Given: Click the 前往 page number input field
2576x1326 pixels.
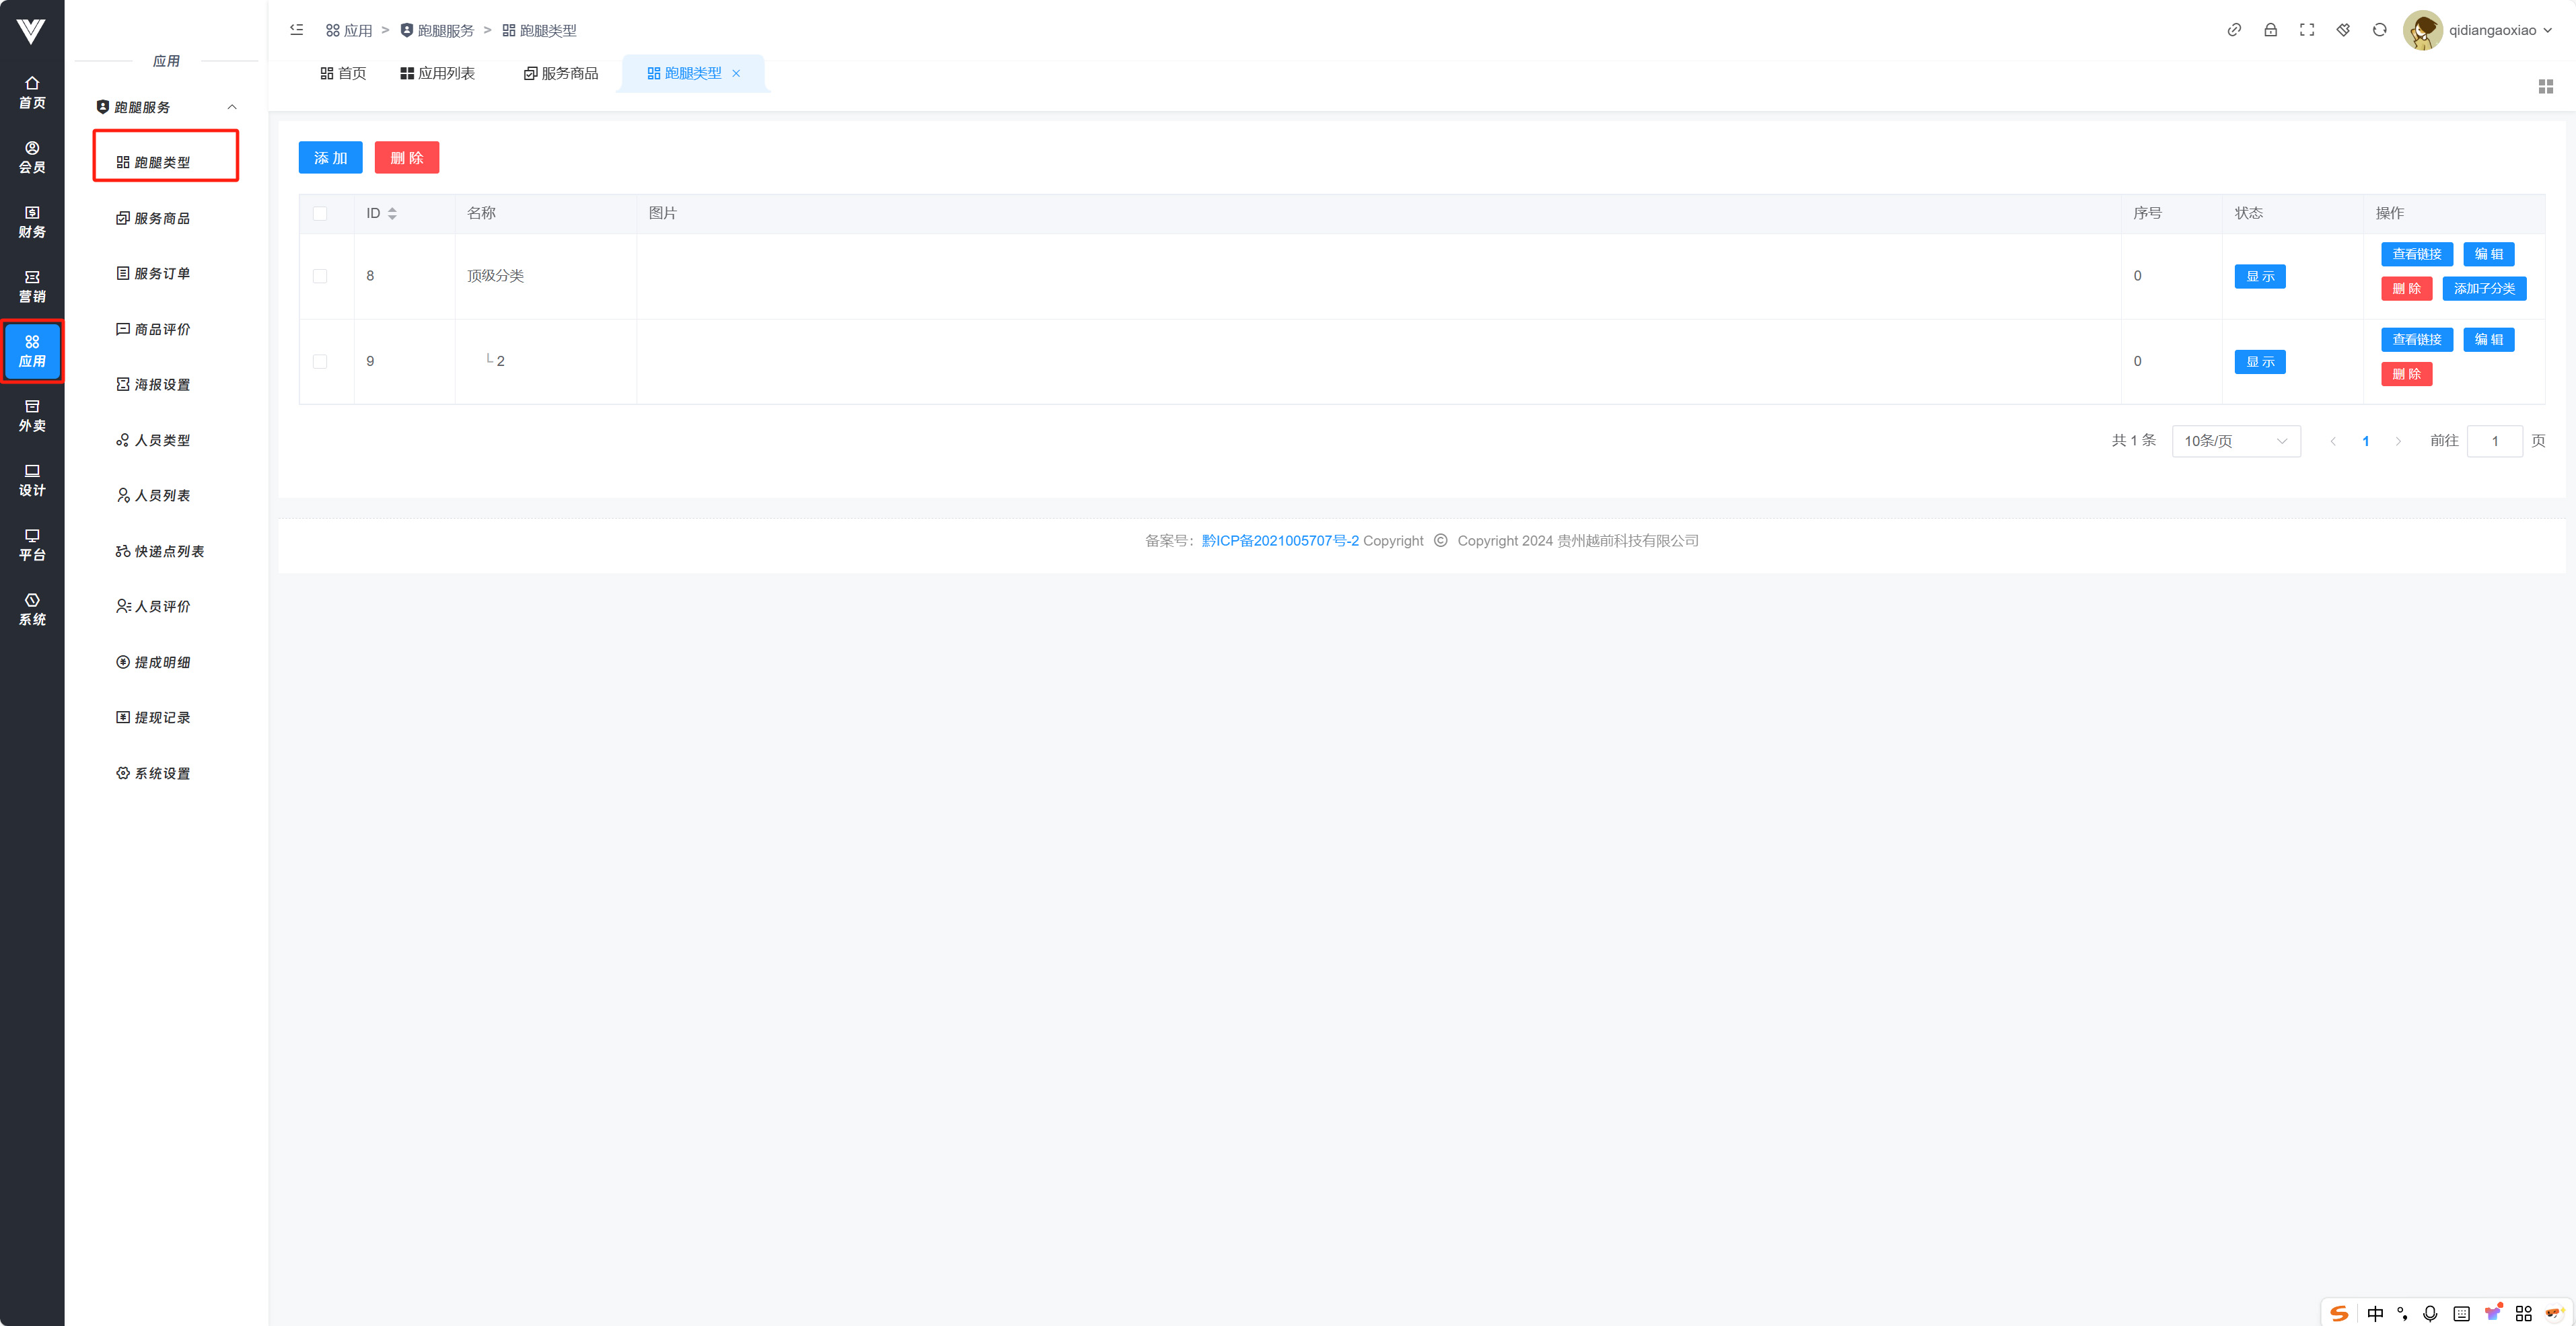Looking at the screenshot, I should coord(2494,441).
